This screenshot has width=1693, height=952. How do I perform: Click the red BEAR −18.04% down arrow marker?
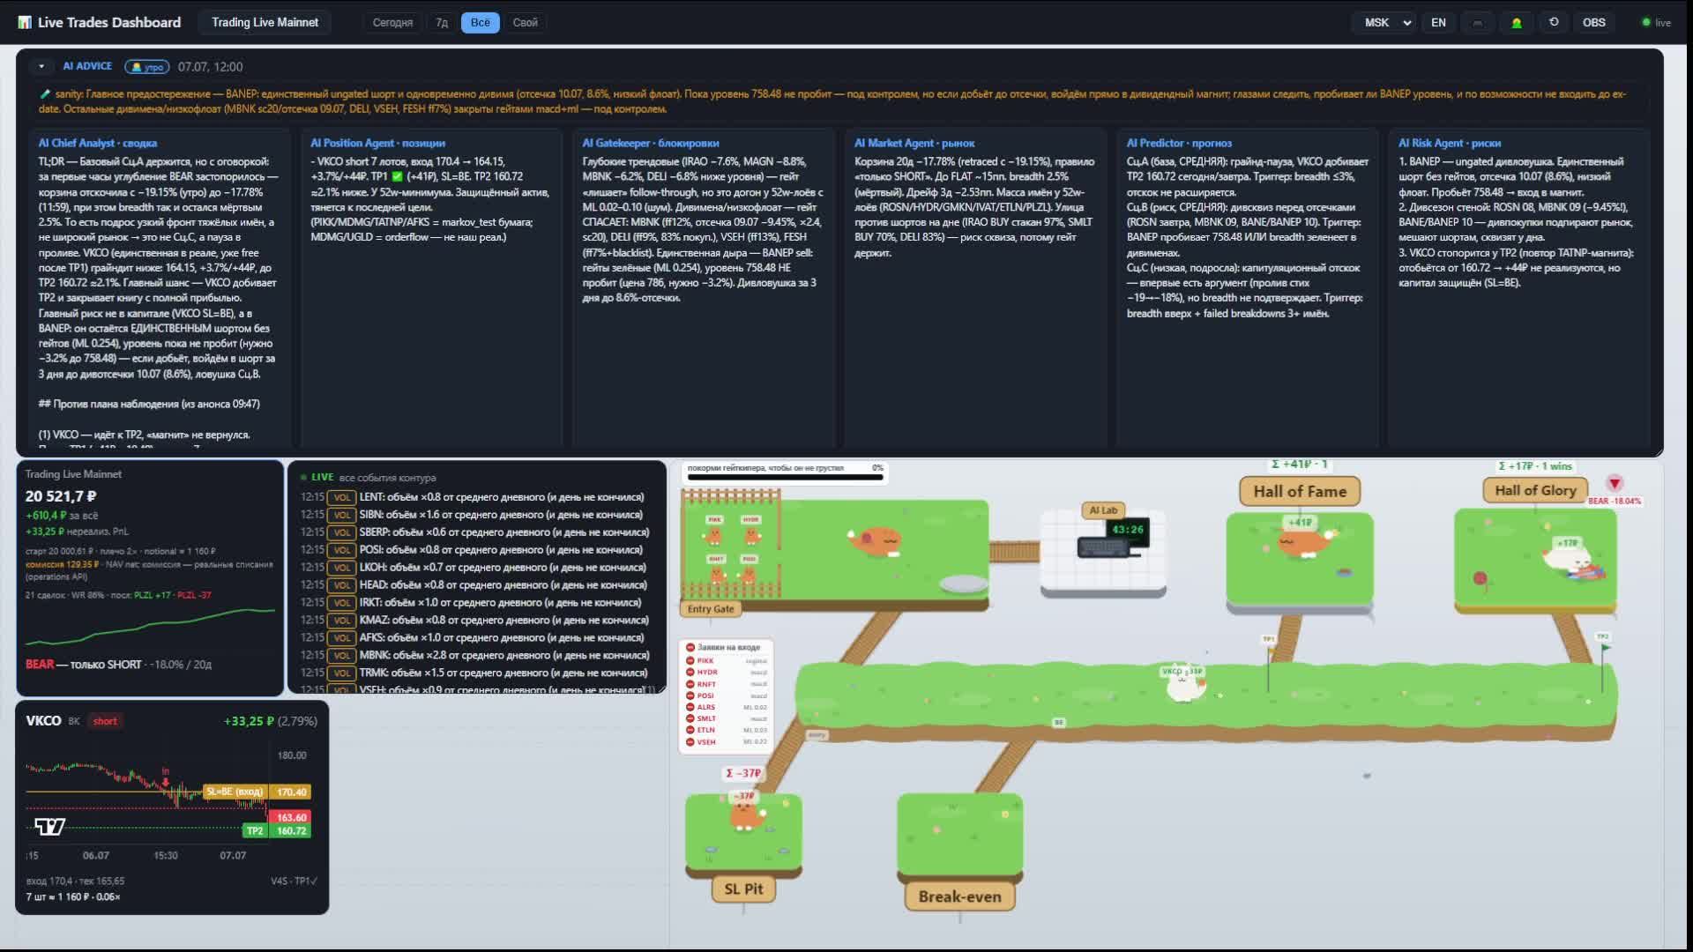(1615, 483)
